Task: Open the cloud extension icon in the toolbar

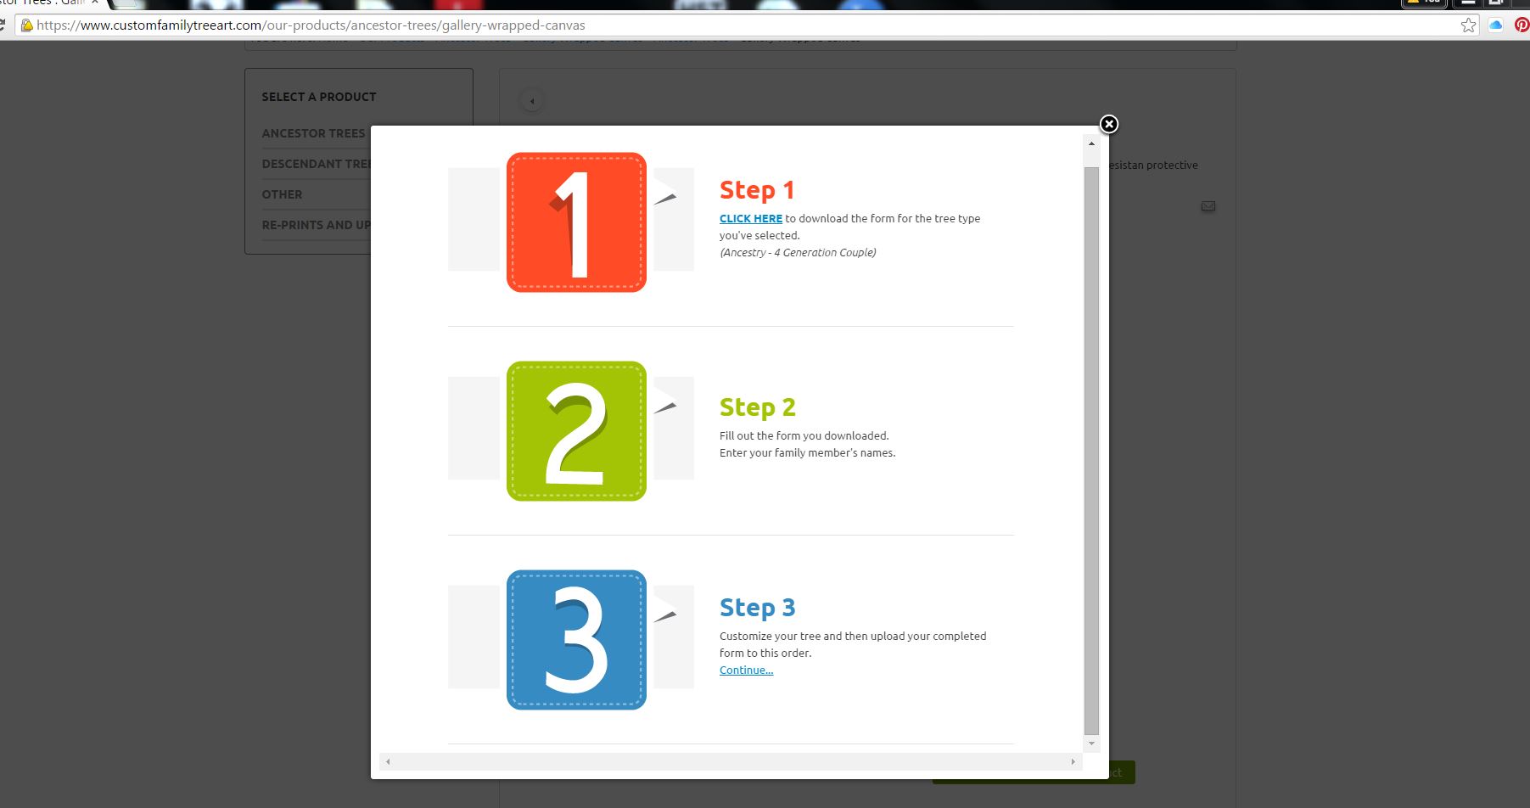Action: click(1495, 25)
